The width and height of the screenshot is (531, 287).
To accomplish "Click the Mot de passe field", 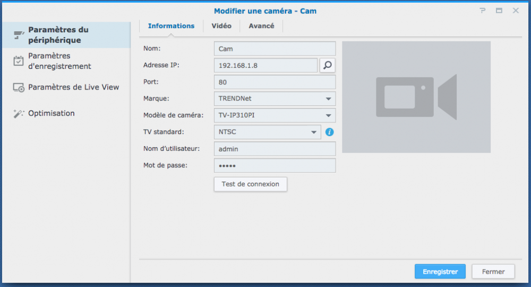I will [275, 166].
